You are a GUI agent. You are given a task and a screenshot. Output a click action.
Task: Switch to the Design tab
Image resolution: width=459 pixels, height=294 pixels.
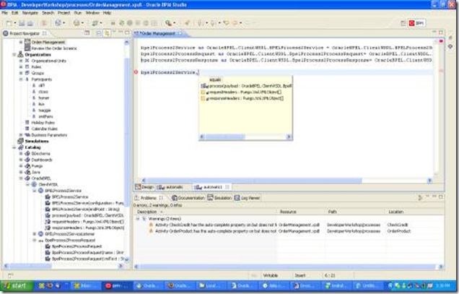144,187
